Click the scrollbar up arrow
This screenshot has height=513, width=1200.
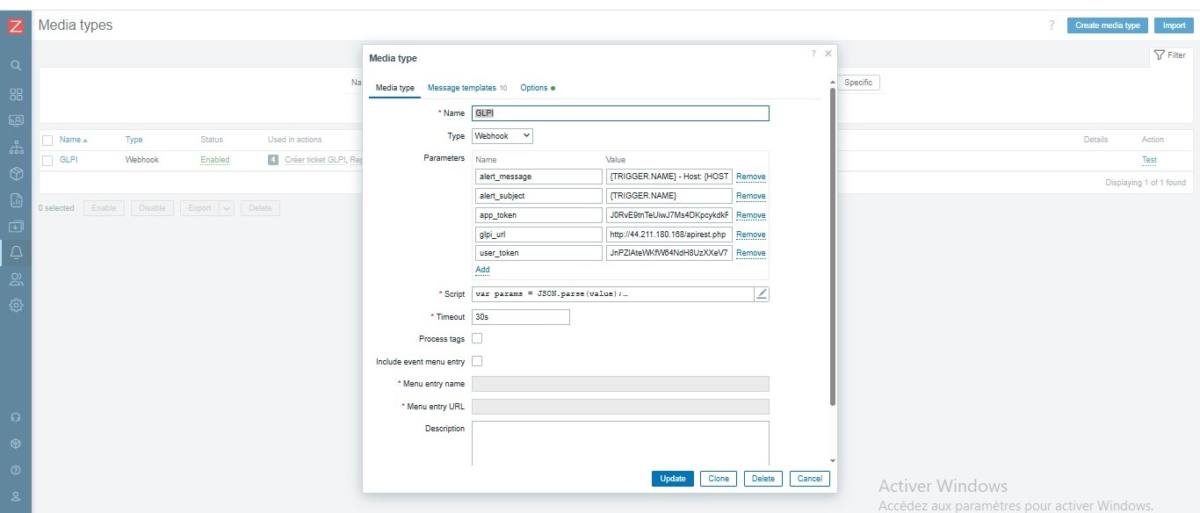tap(833, 83)
